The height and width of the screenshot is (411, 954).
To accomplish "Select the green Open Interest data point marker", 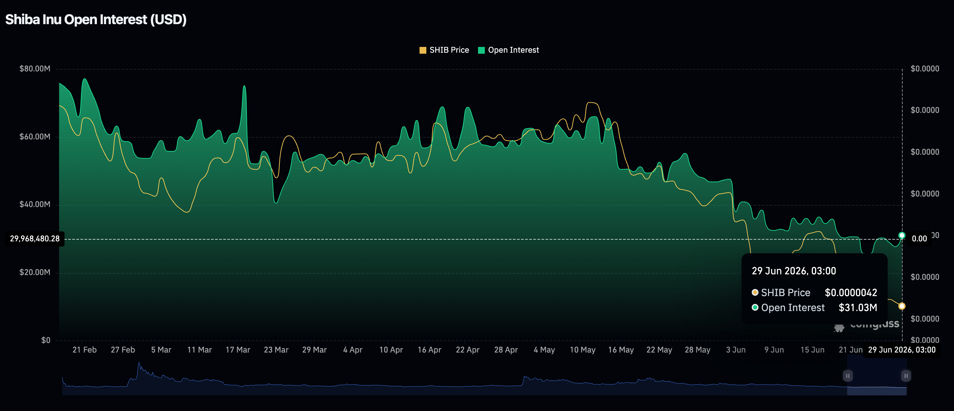I will point(902,236).
